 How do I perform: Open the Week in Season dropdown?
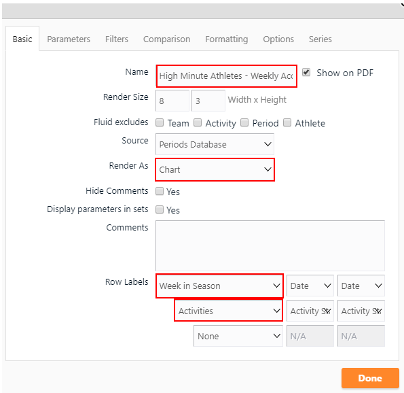(x=219, y=286)
